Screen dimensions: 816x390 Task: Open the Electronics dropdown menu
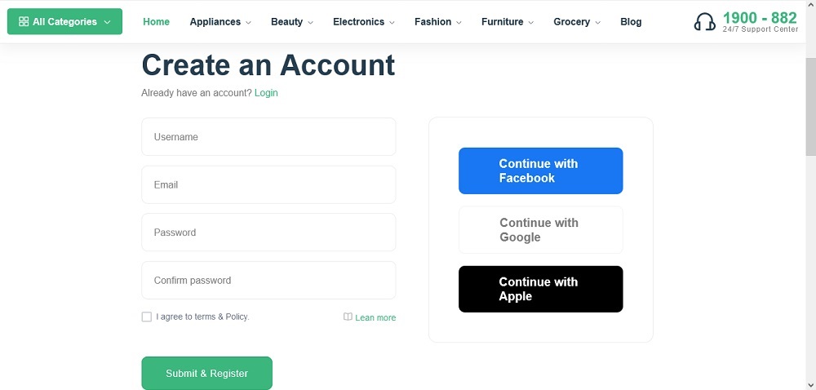364,22
